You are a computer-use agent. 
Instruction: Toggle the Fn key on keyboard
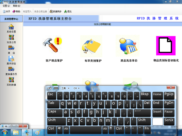[147, 129]
